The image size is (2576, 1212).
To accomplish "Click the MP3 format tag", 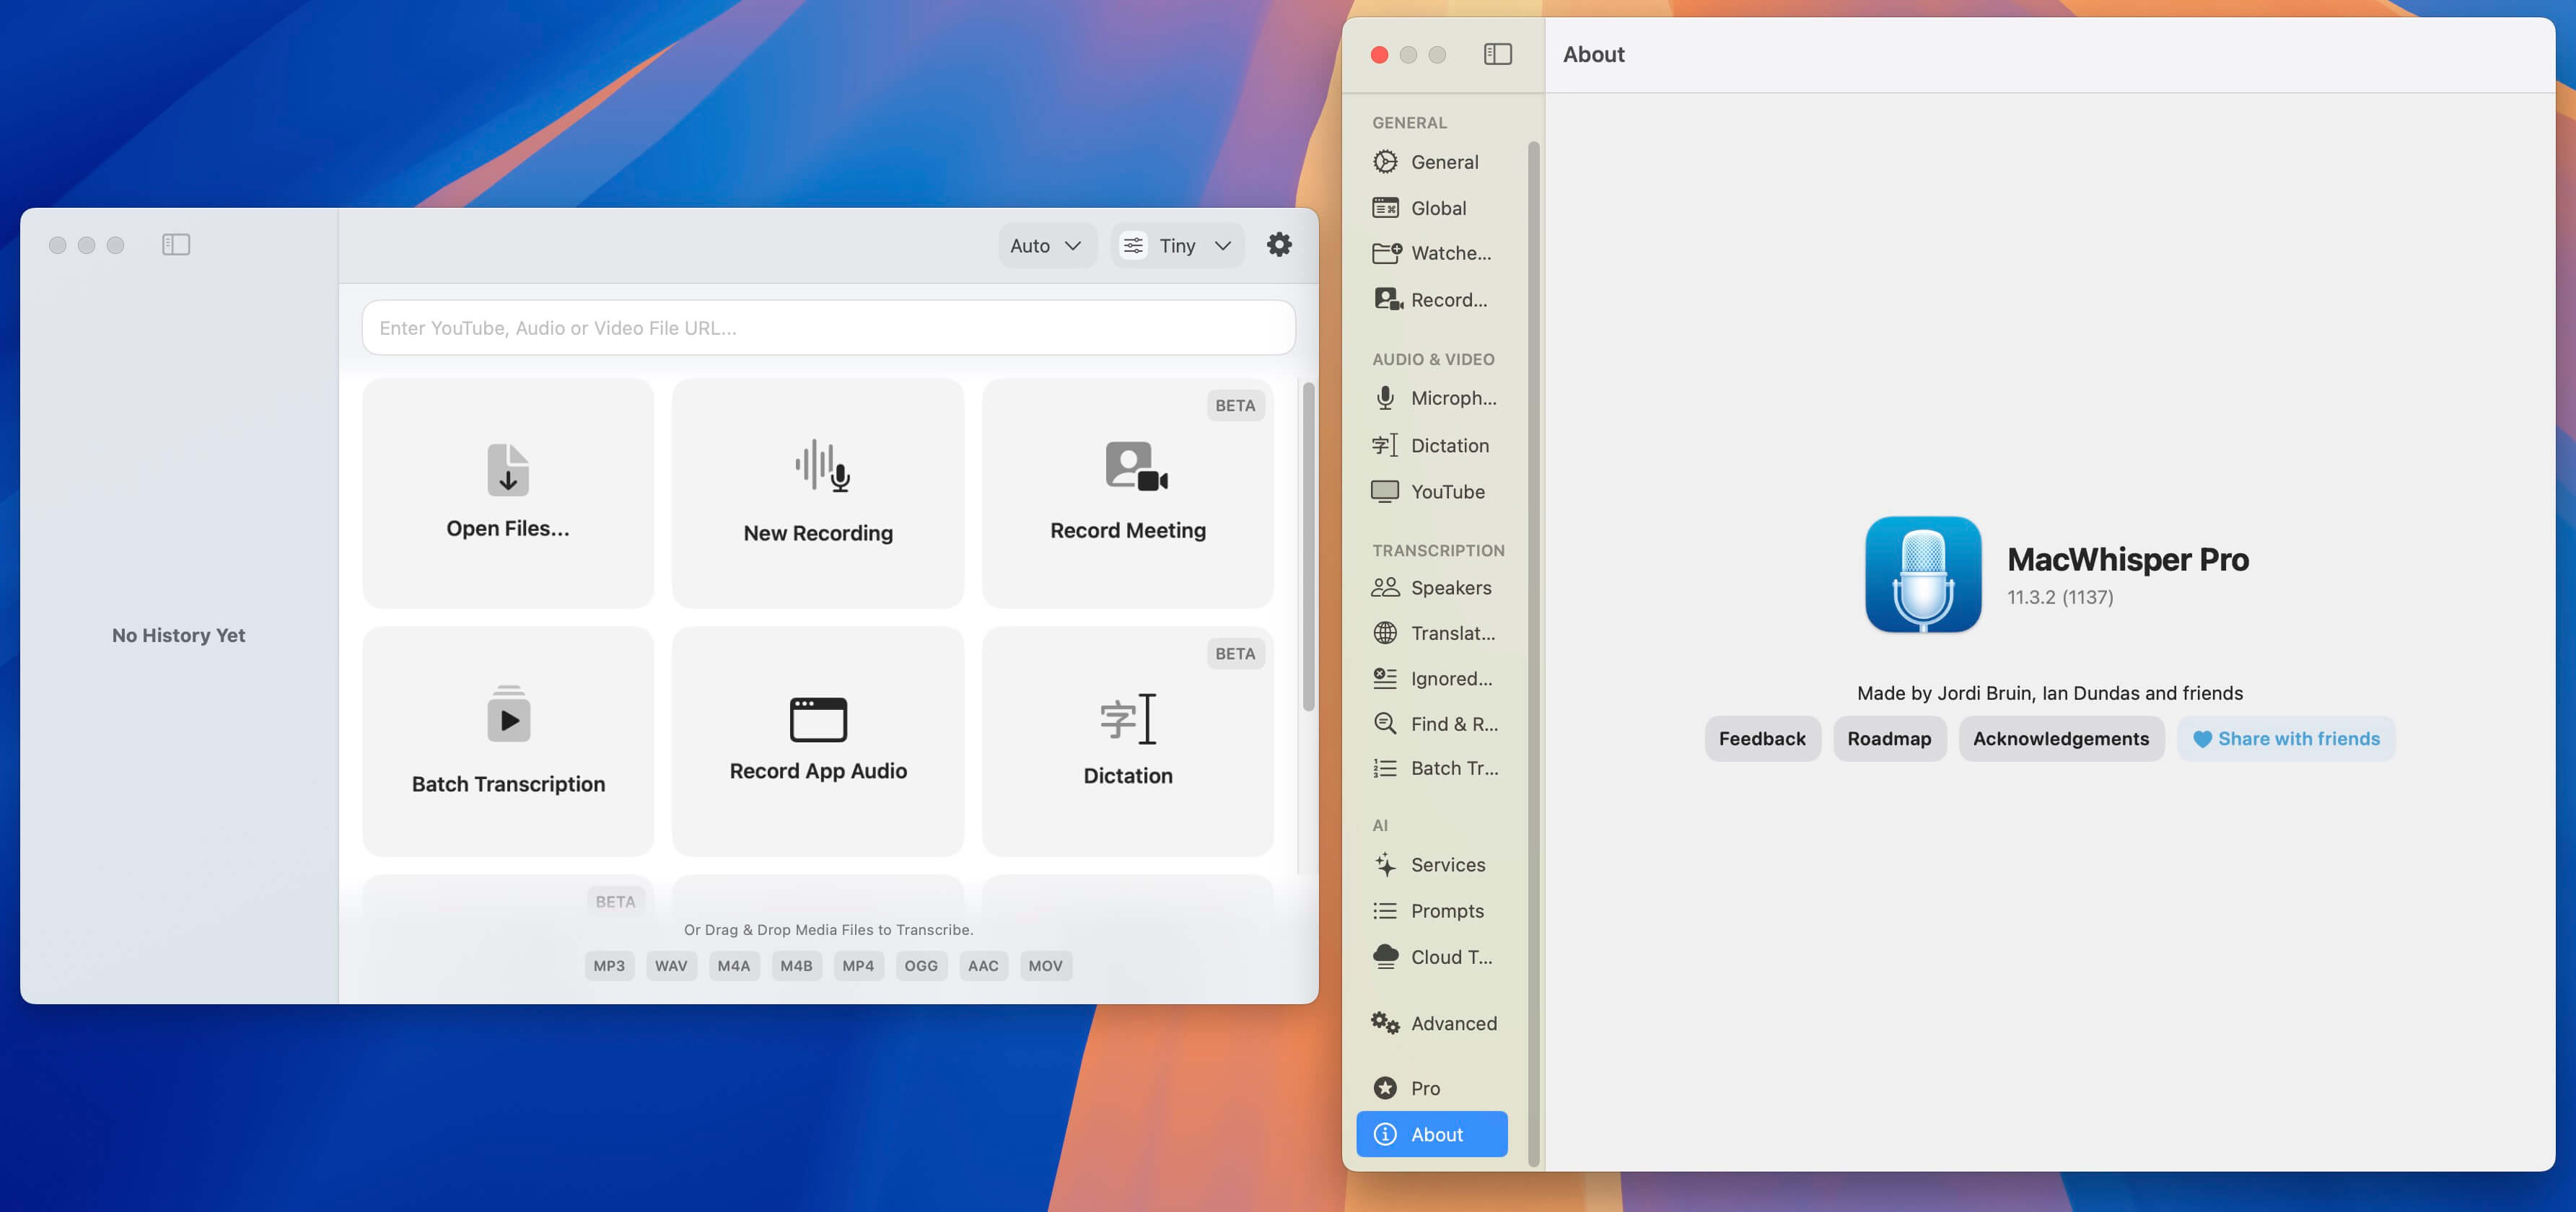I will coord(609,966).
